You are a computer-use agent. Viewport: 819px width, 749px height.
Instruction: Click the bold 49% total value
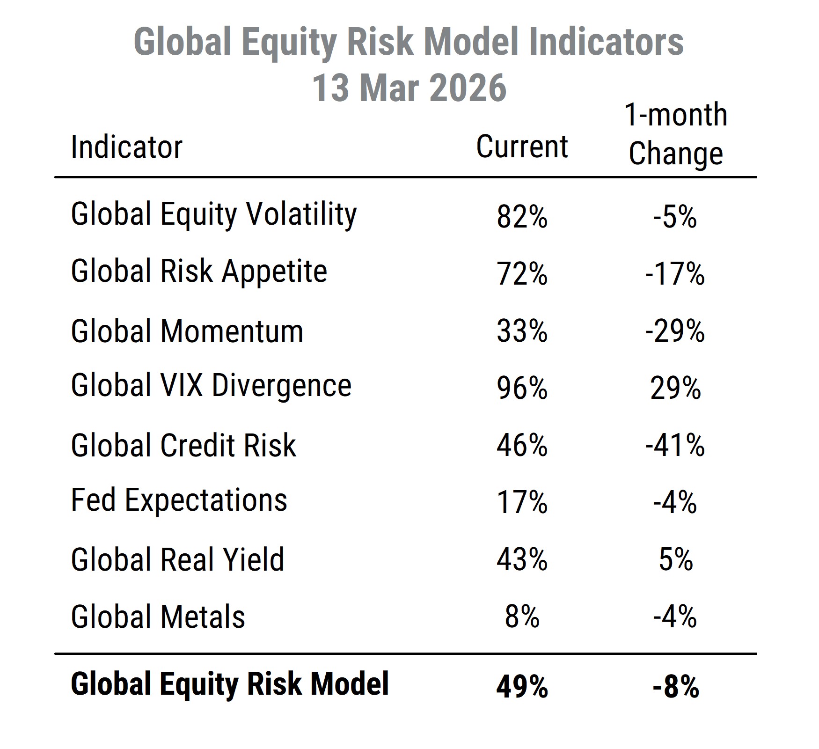(522, 687)
